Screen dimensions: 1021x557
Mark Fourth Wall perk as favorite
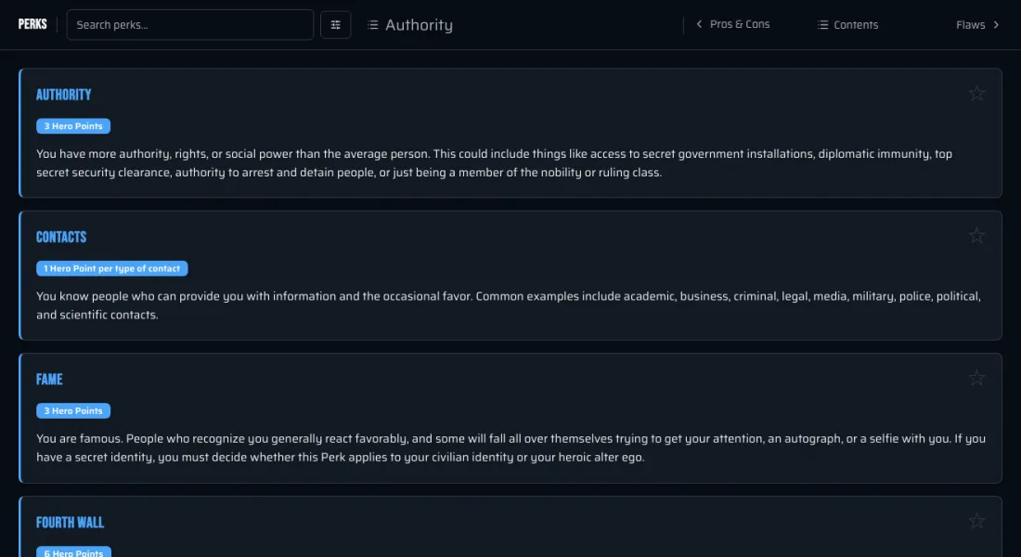[976, 521]
